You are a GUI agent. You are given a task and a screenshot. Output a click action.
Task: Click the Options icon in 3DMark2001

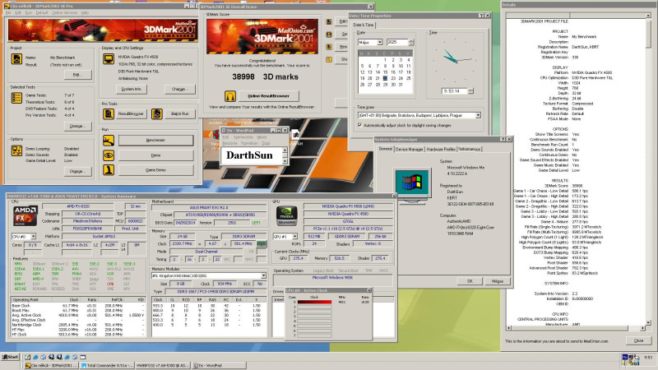click(x=16, y=151)
